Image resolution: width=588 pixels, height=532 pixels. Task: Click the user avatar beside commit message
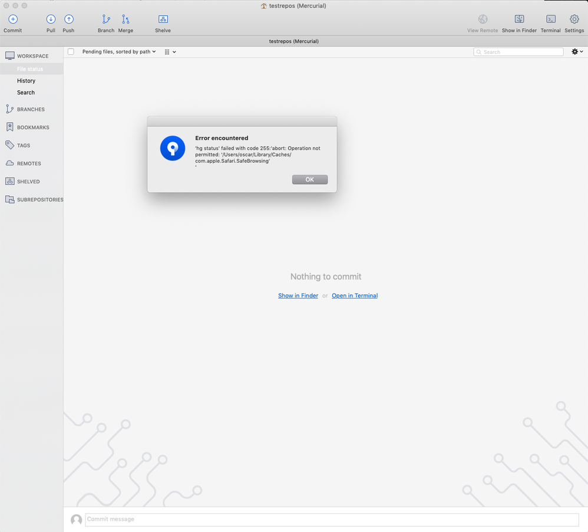[77, 520]
